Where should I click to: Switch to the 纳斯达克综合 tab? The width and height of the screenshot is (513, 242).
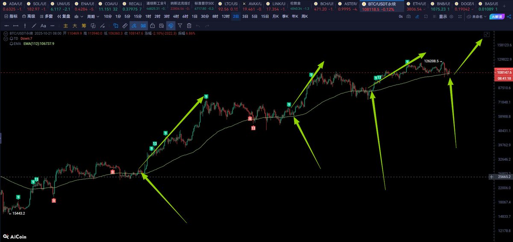point(180,6)
